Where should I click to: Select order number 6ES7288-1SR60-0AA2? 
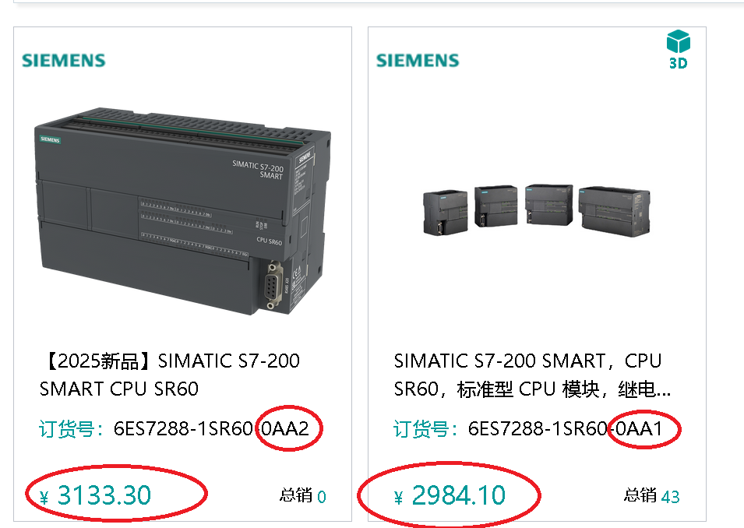(x=211, y=428)
